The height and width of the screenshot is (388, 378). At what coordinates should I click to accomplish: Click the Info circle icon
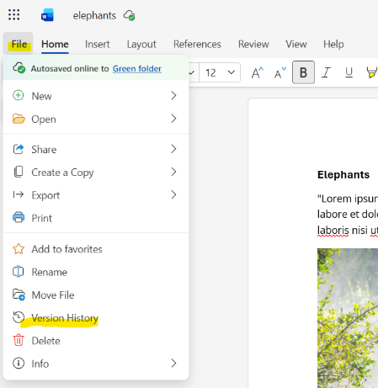tap(19, 364)
